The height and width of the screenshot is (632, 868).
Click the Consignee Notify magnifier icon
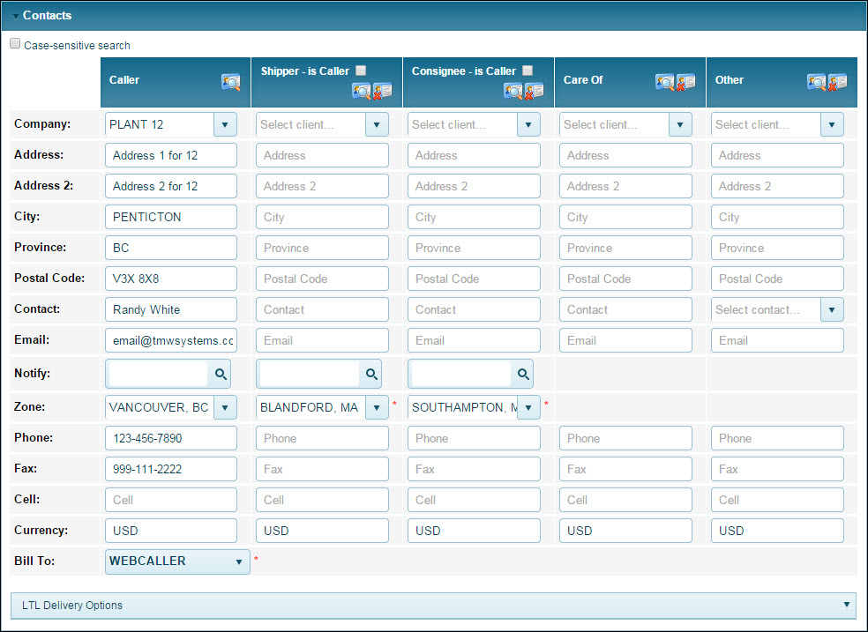coord(524,375)
